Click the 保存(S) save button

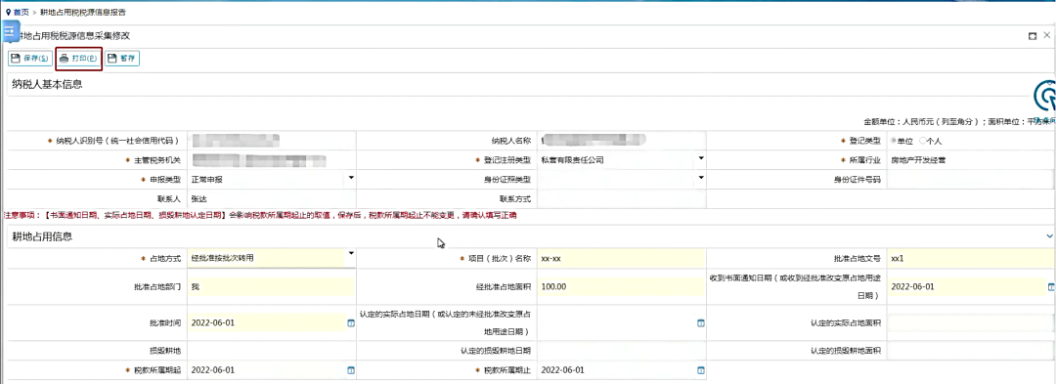coord(29,59)
